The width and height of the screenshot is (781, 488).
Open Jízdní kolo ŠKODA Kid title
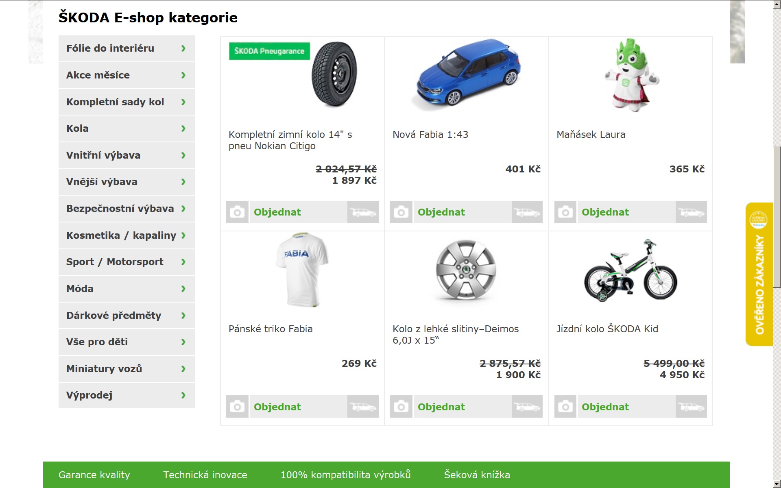(607, 329)
